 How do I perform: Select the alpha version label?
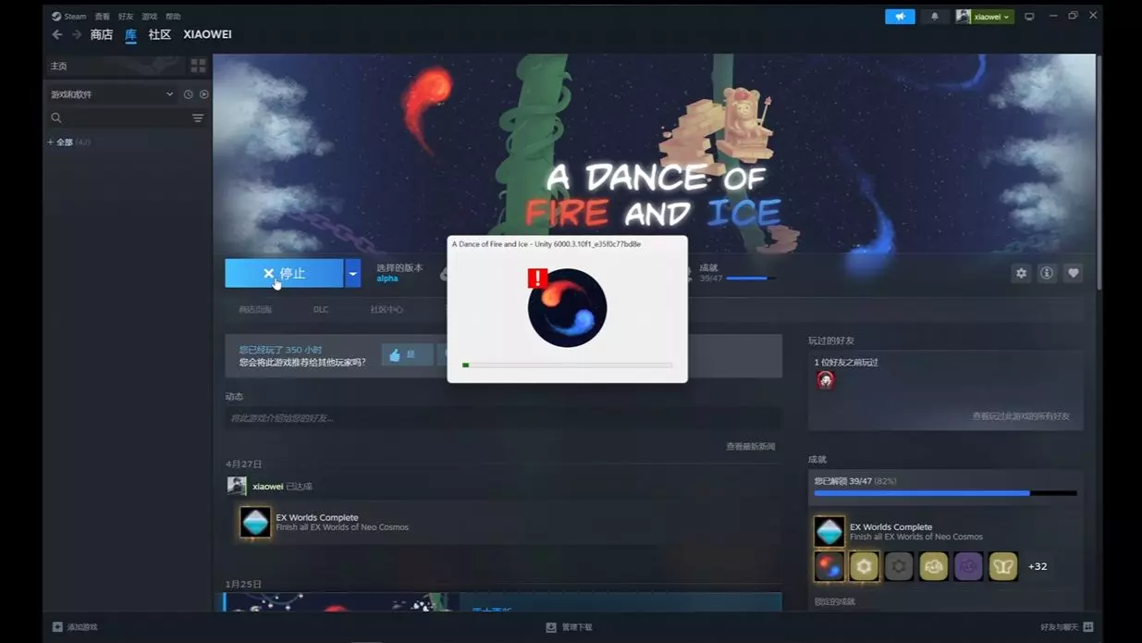[x=387, y=278]
